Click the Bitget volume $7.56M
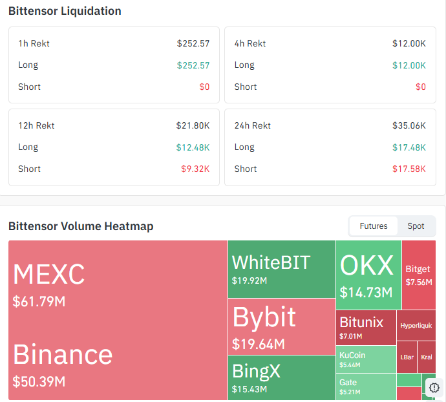The width and height of the screenshot is (446, 402). coord(419,282)
